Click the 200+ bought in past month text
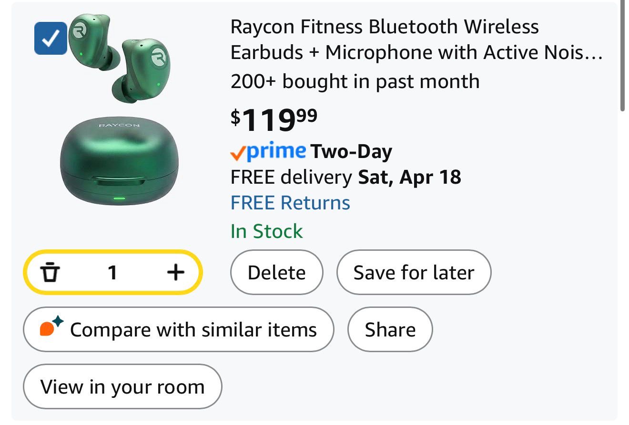629x425 pixels. point(355,81)
